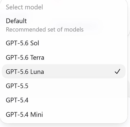Click the 'Luna' word in selected row
The image size is (130, 127).
[x=37, y=72]
